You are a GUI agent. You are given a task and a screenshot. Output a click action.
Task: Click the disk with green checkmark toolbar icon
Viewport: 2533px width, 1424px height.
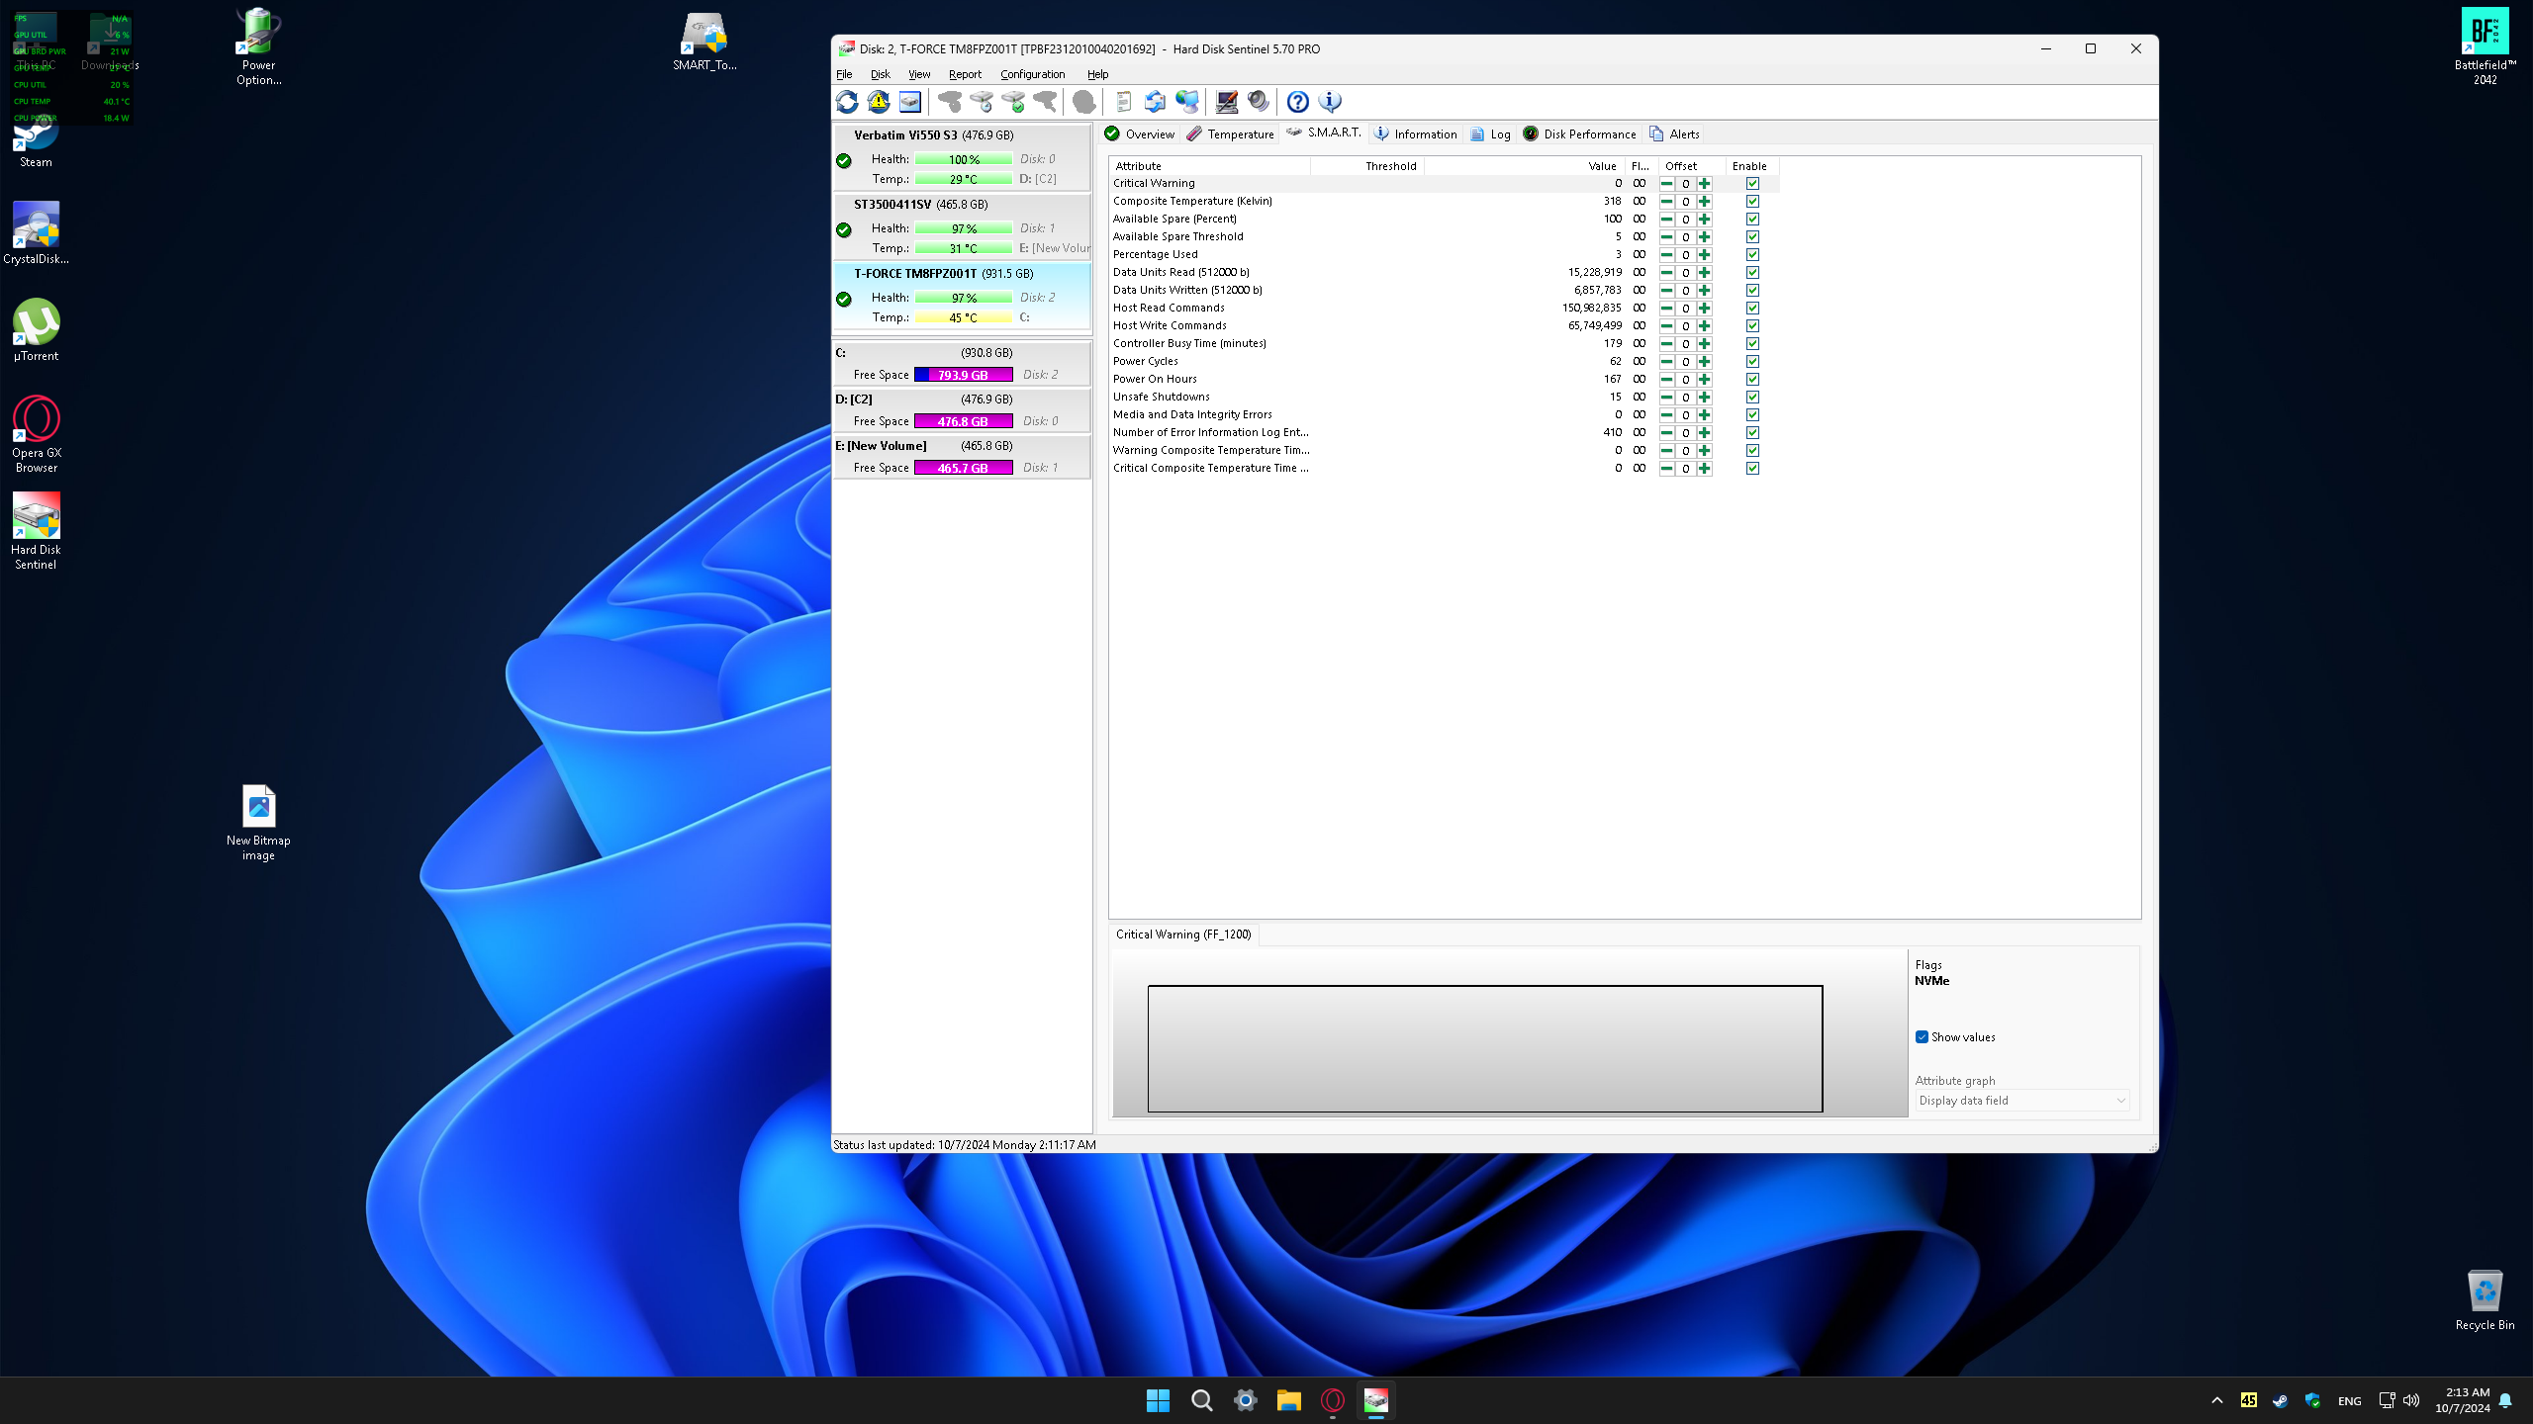click(1013, 102)
